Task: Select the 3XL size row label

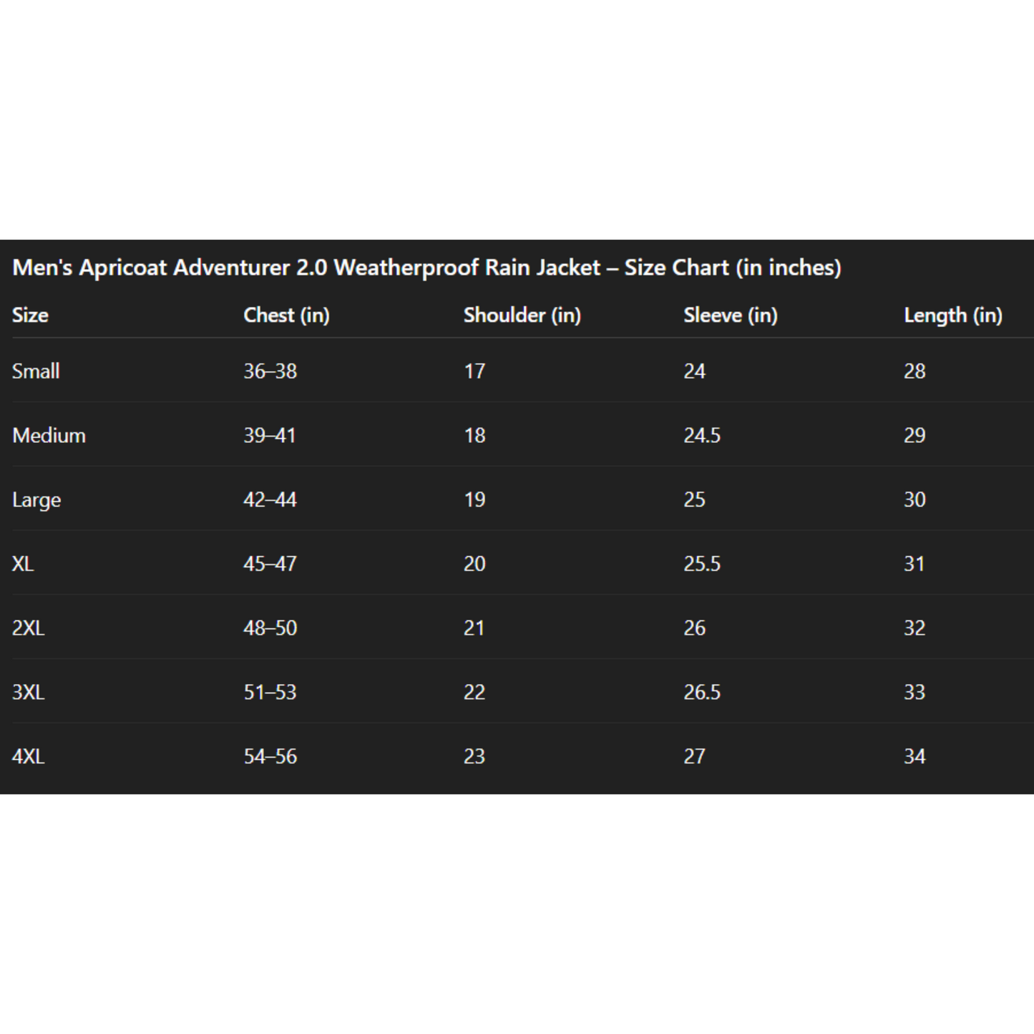Action: tap(28, 692)
